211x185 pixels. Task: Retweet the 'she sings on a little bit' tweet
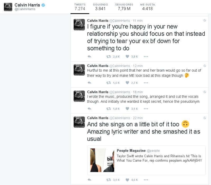108,180
